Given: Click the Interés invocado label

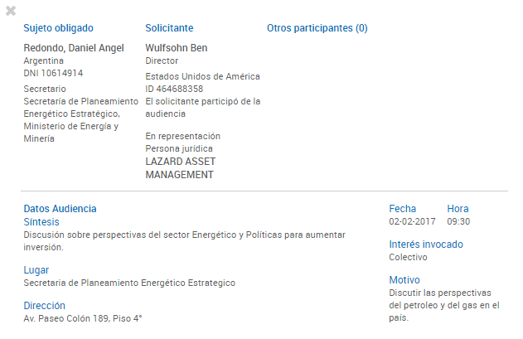Looking at the screenshot, I should (426, 245).
